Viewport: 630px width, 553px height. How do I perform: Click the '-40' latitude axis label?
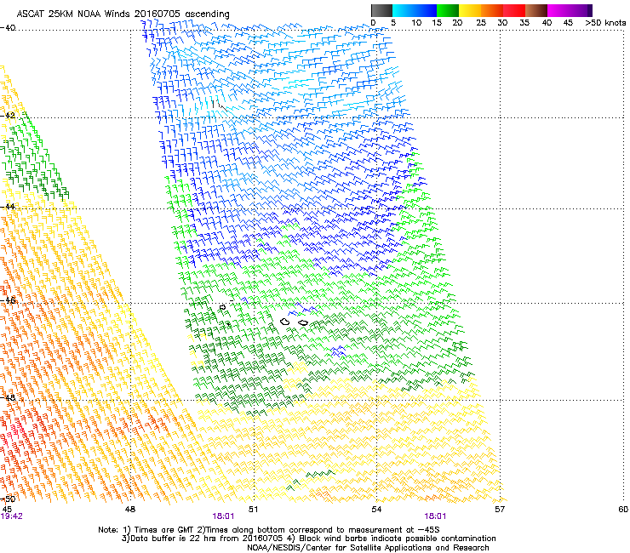coord(8,28)
